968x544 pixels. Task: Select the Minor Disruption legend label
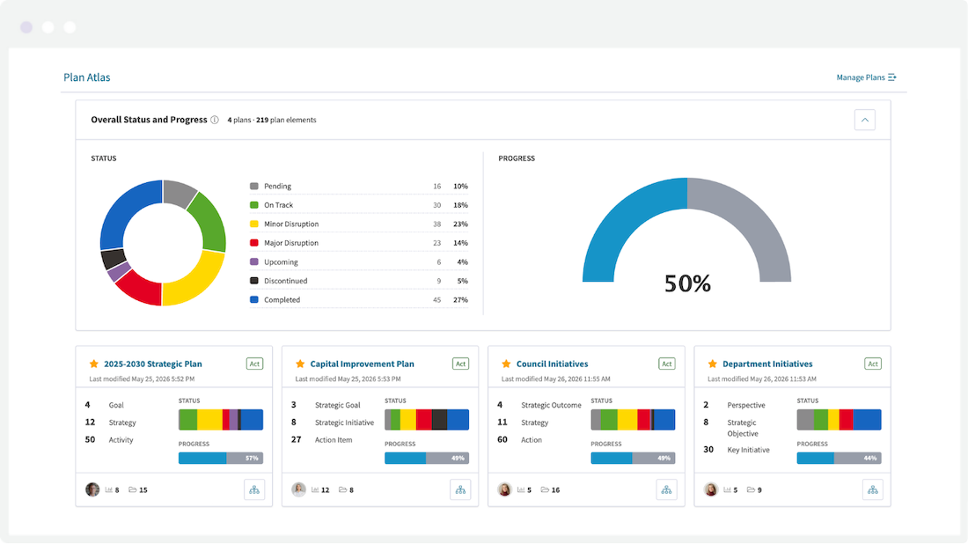[x=291, y=224]
